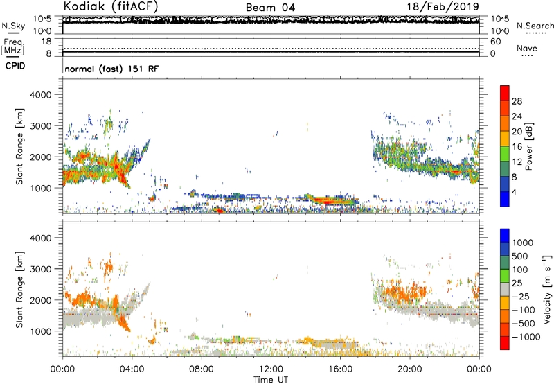The width and height of the screenshot is (554, 384).
Task: Click the 'Kodiak (fitACF)' title text
Action: point(111,6)
